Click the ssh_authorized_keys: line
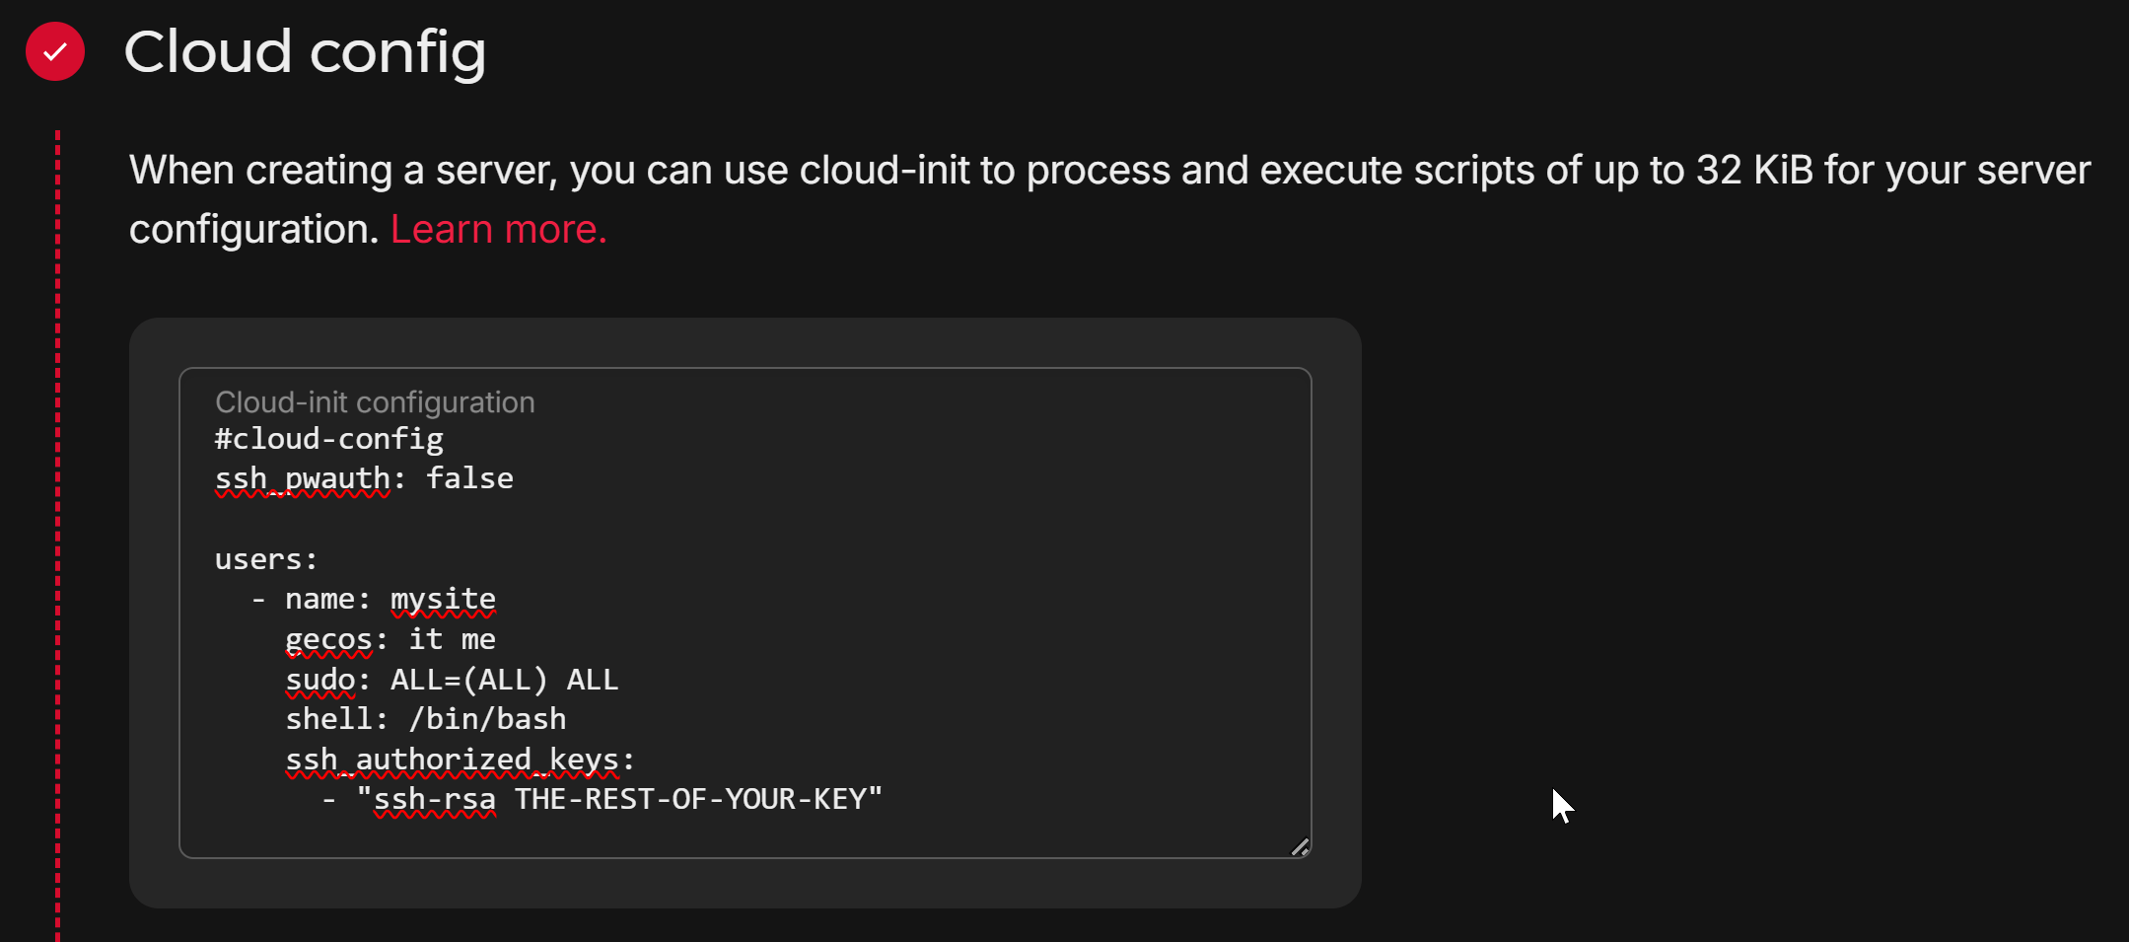The width and height of the screenshot is (2129, 942). [460, 760]
